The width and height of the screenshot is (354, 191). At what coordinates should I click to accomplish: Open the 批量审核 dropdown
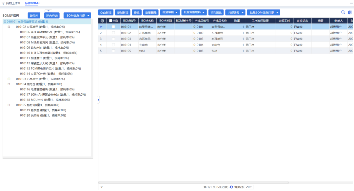click(x=177, y=12)
